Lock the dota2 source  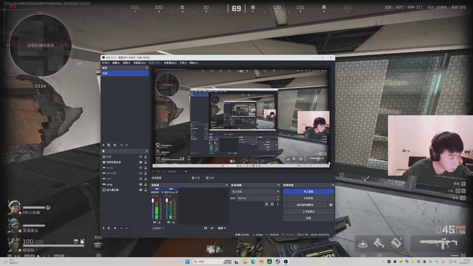[x=145, y=168]
